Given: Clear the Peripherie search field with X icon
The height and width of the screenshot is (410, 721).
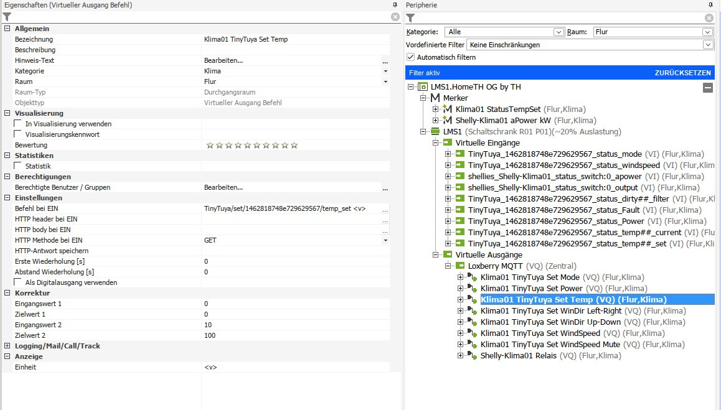Looking at the screenshot, I should tap(709, 18).
